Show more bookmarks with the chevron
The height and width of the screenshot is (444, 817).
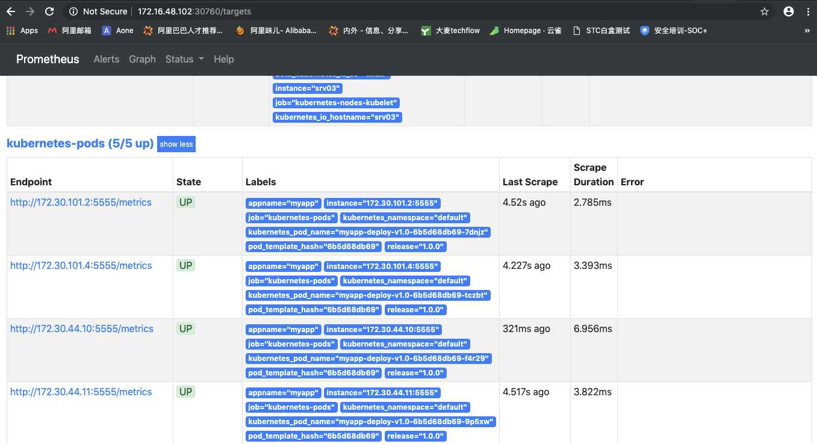coord(807,30)
